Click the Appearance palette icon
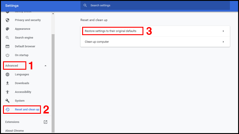This screenshot has height=134, width=239. 7,29
